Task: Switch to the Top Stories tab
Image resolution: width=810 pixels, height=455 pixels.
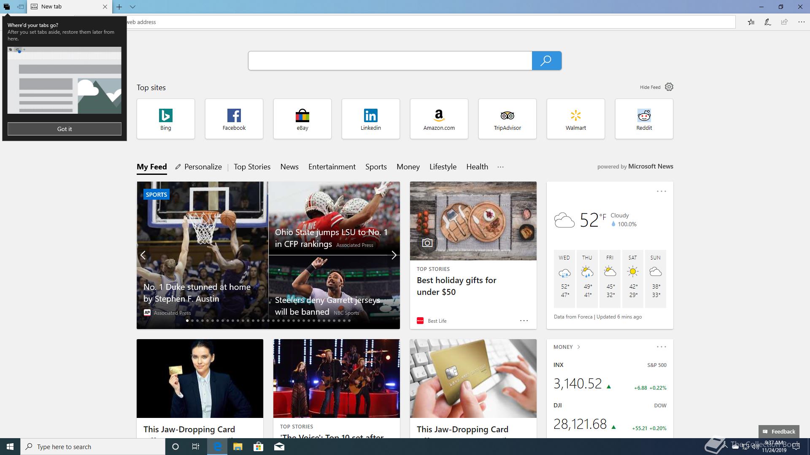Action: point(252,167)
